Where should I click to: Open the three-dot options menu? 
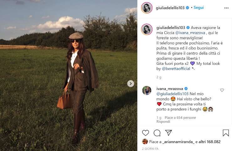tap(226, 8)
